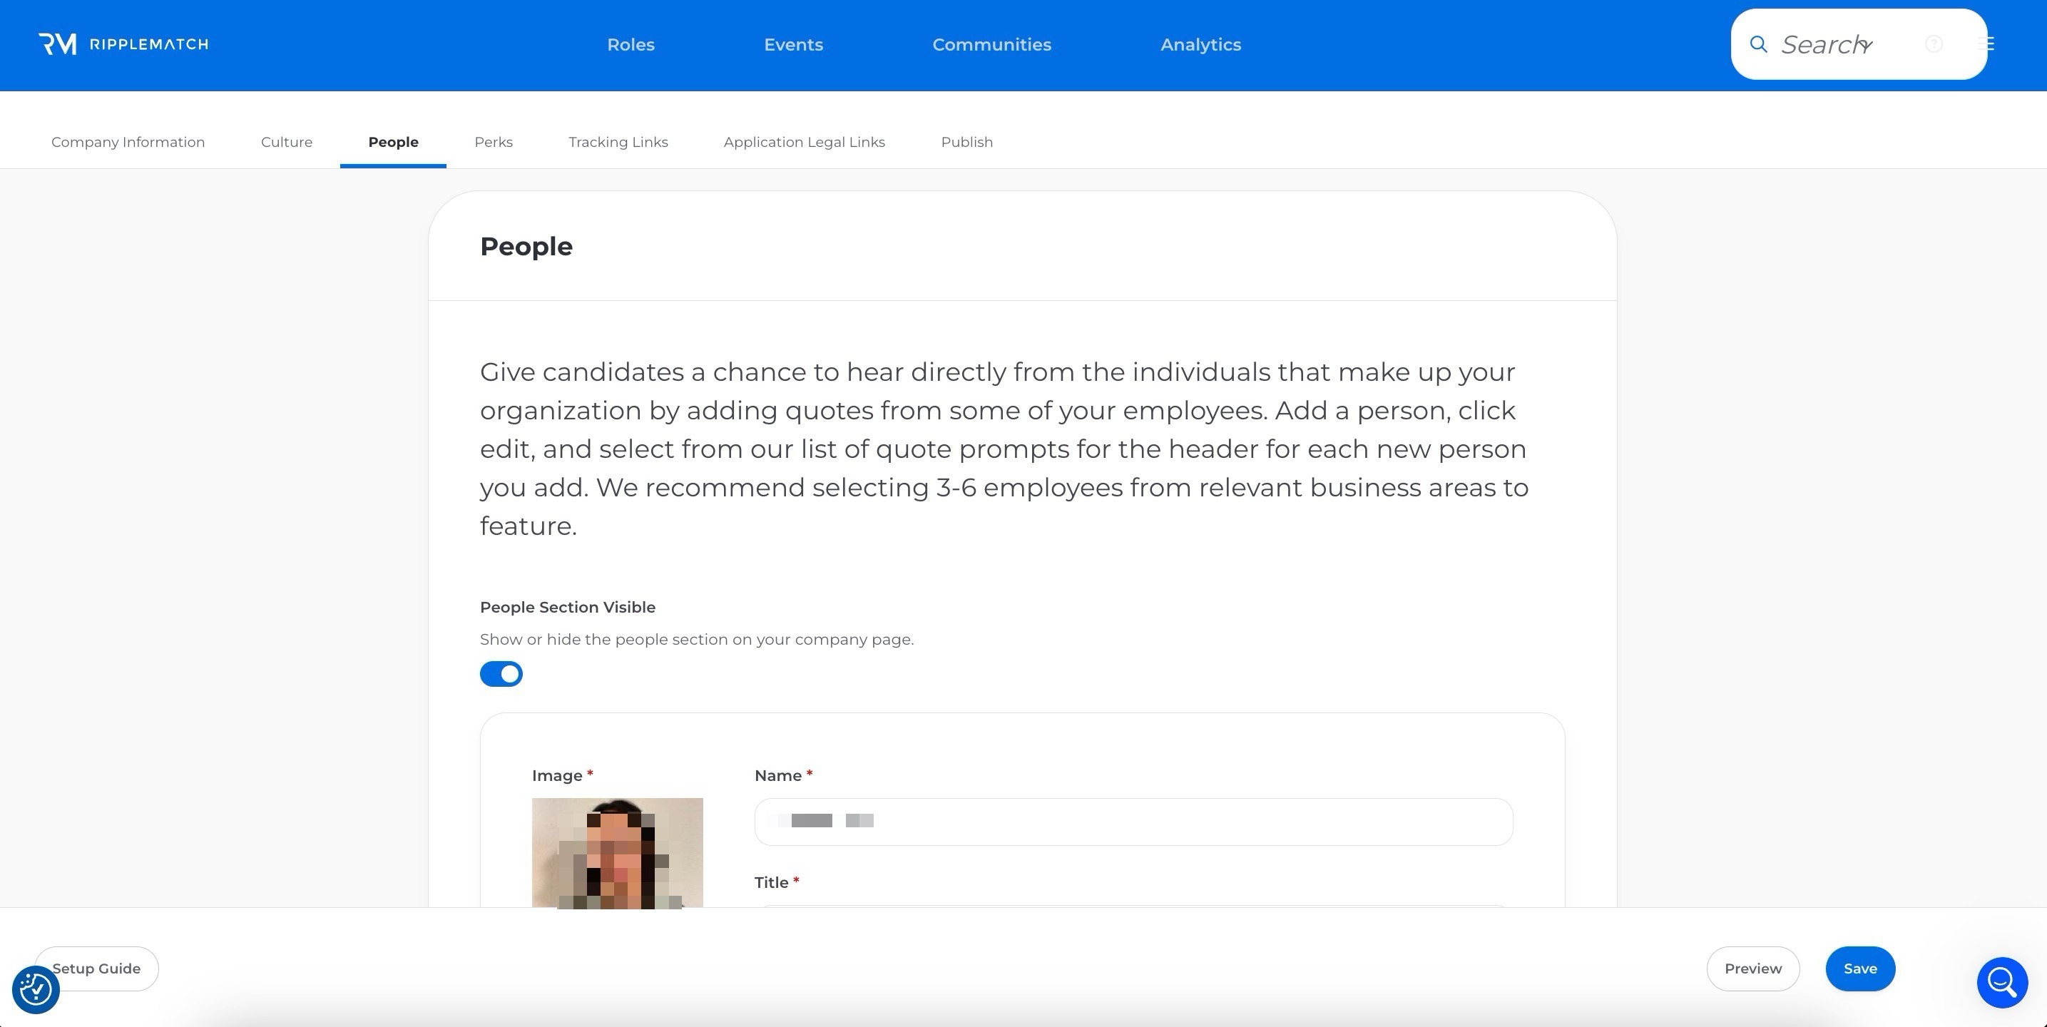Switch to the Culture tab
The image size is (2047, 1027).
[286, 143]
